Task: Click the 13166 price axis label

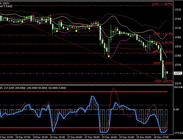Action: (x=178, y=19)
